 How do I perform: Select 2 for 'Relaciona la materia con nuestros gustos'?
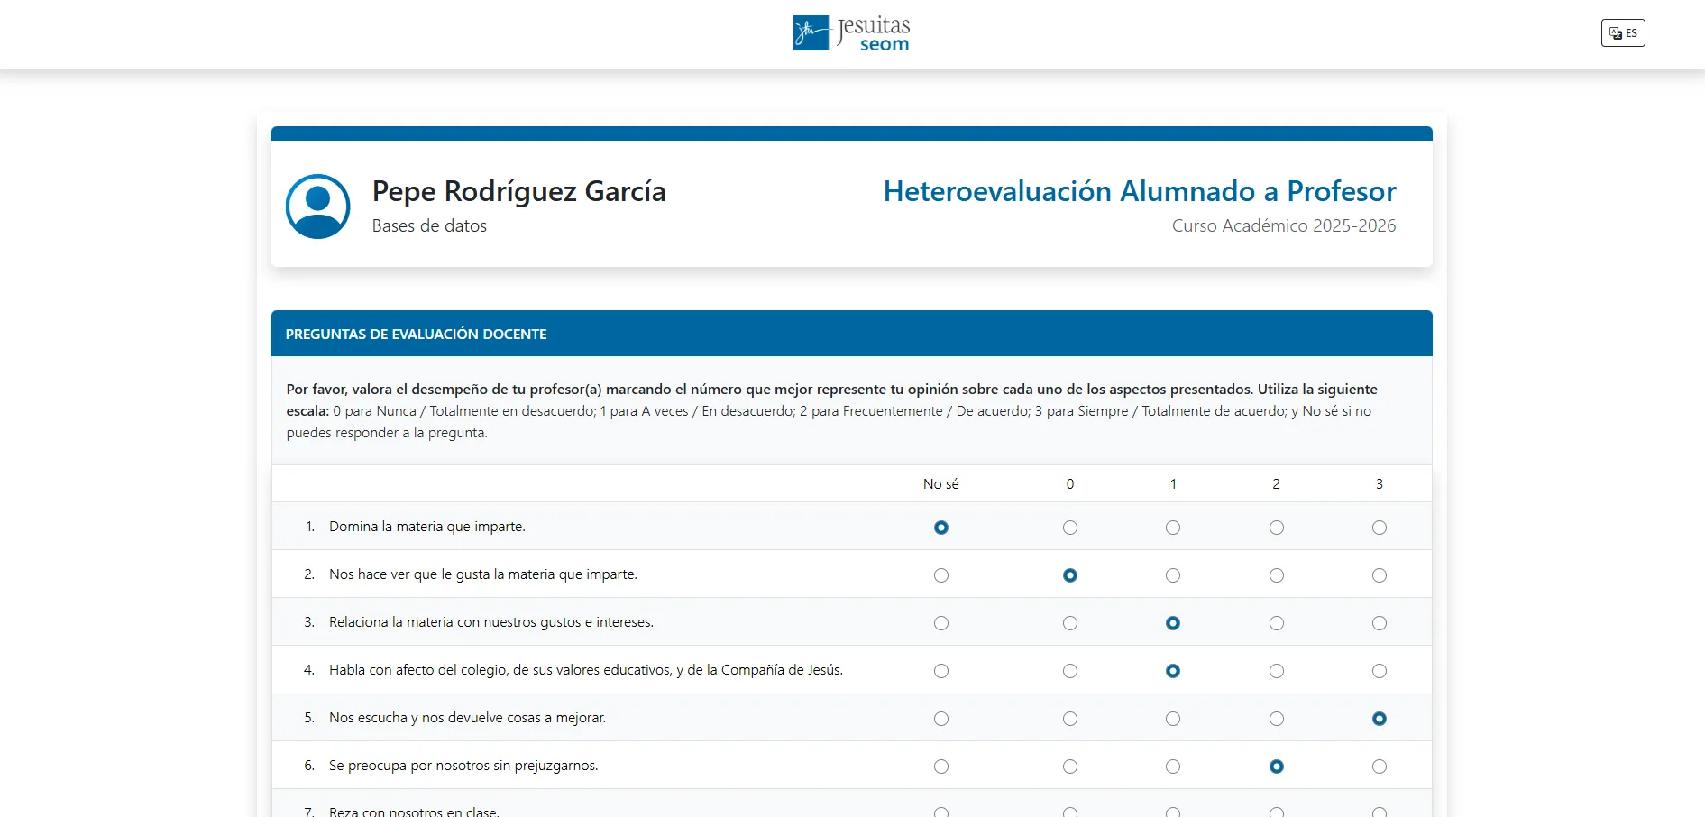[x=1277, y=623]
